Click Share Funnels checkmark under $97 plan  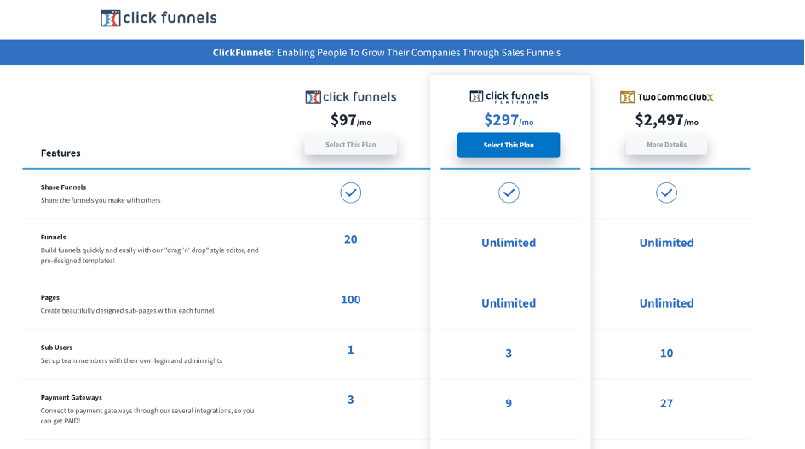pos(351,193)
